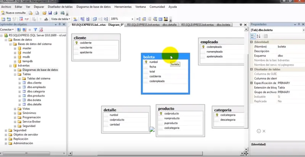Click the Nueva consulta toolbar button
Viewport: 305px width, 157px height.
pyautogui.click(x=13, y=13)
